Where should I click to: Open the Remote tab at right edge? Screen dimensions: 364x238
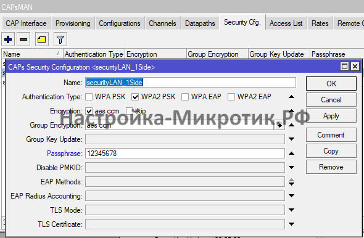pos(349,23)
